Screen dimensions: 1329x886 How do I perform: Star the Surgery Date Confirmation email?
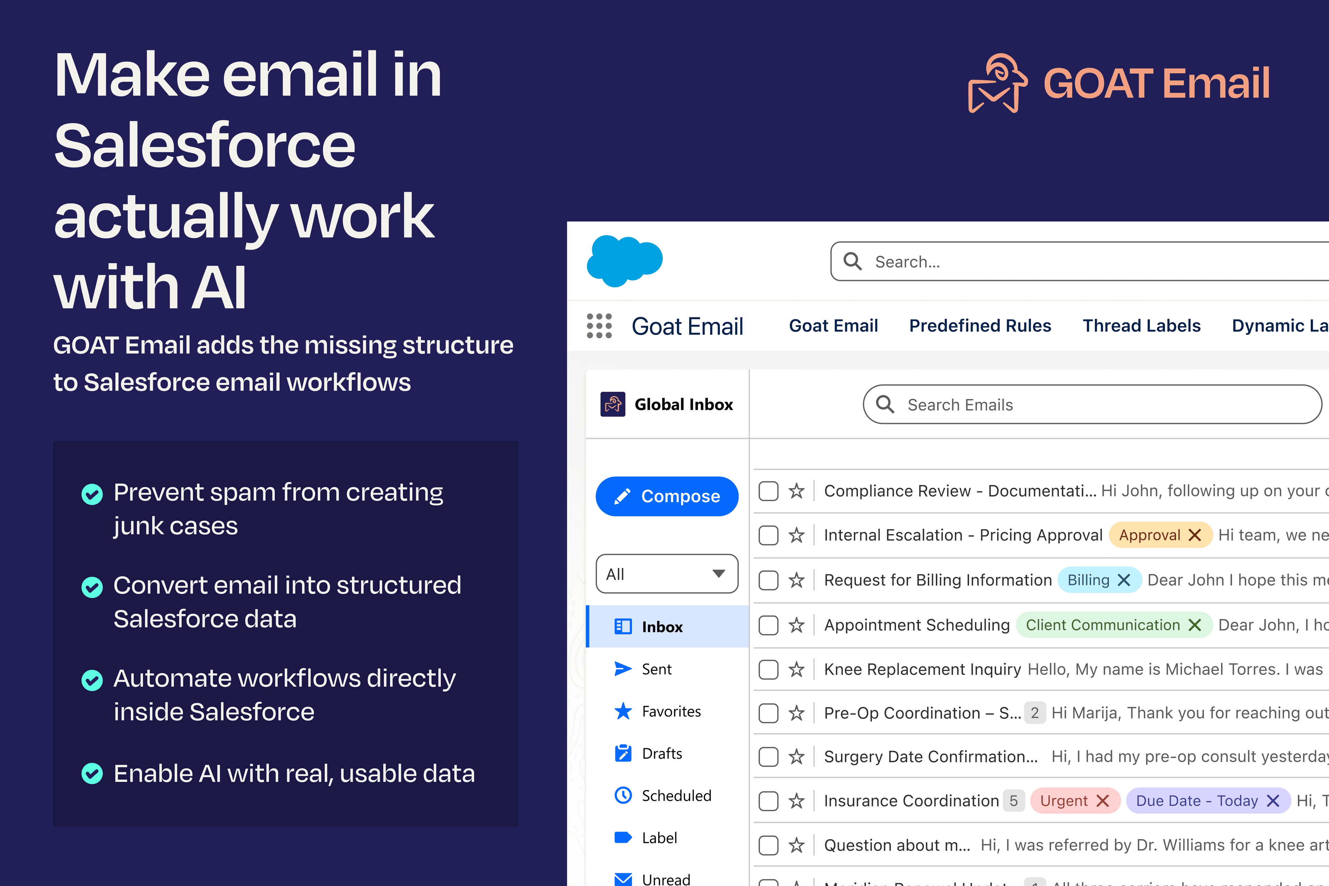coord(797,757)
